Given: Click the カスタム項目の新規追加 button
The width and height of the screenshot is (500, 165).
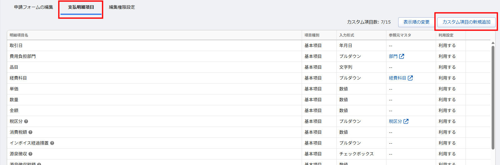Looking at the screenshot, I should pyautogui.click(x=466, y=22).
